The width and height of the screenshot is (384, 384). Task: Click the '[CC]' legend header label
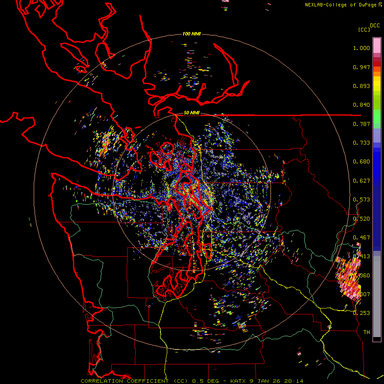click(x=364, y=29)
